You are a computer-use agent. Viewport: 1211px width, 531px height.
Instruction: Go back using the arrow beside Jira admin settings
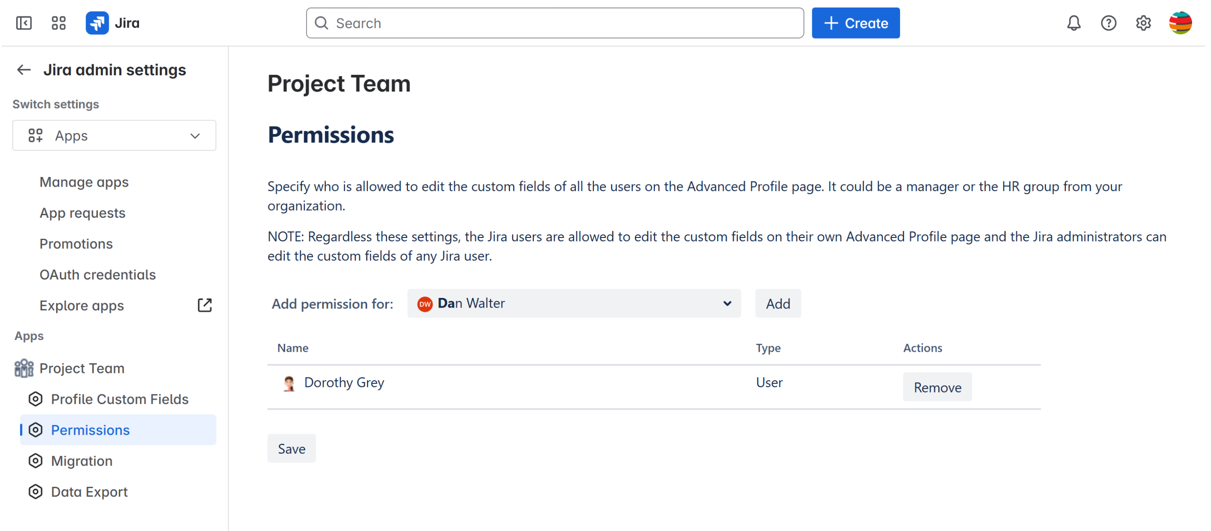[24, 70]
